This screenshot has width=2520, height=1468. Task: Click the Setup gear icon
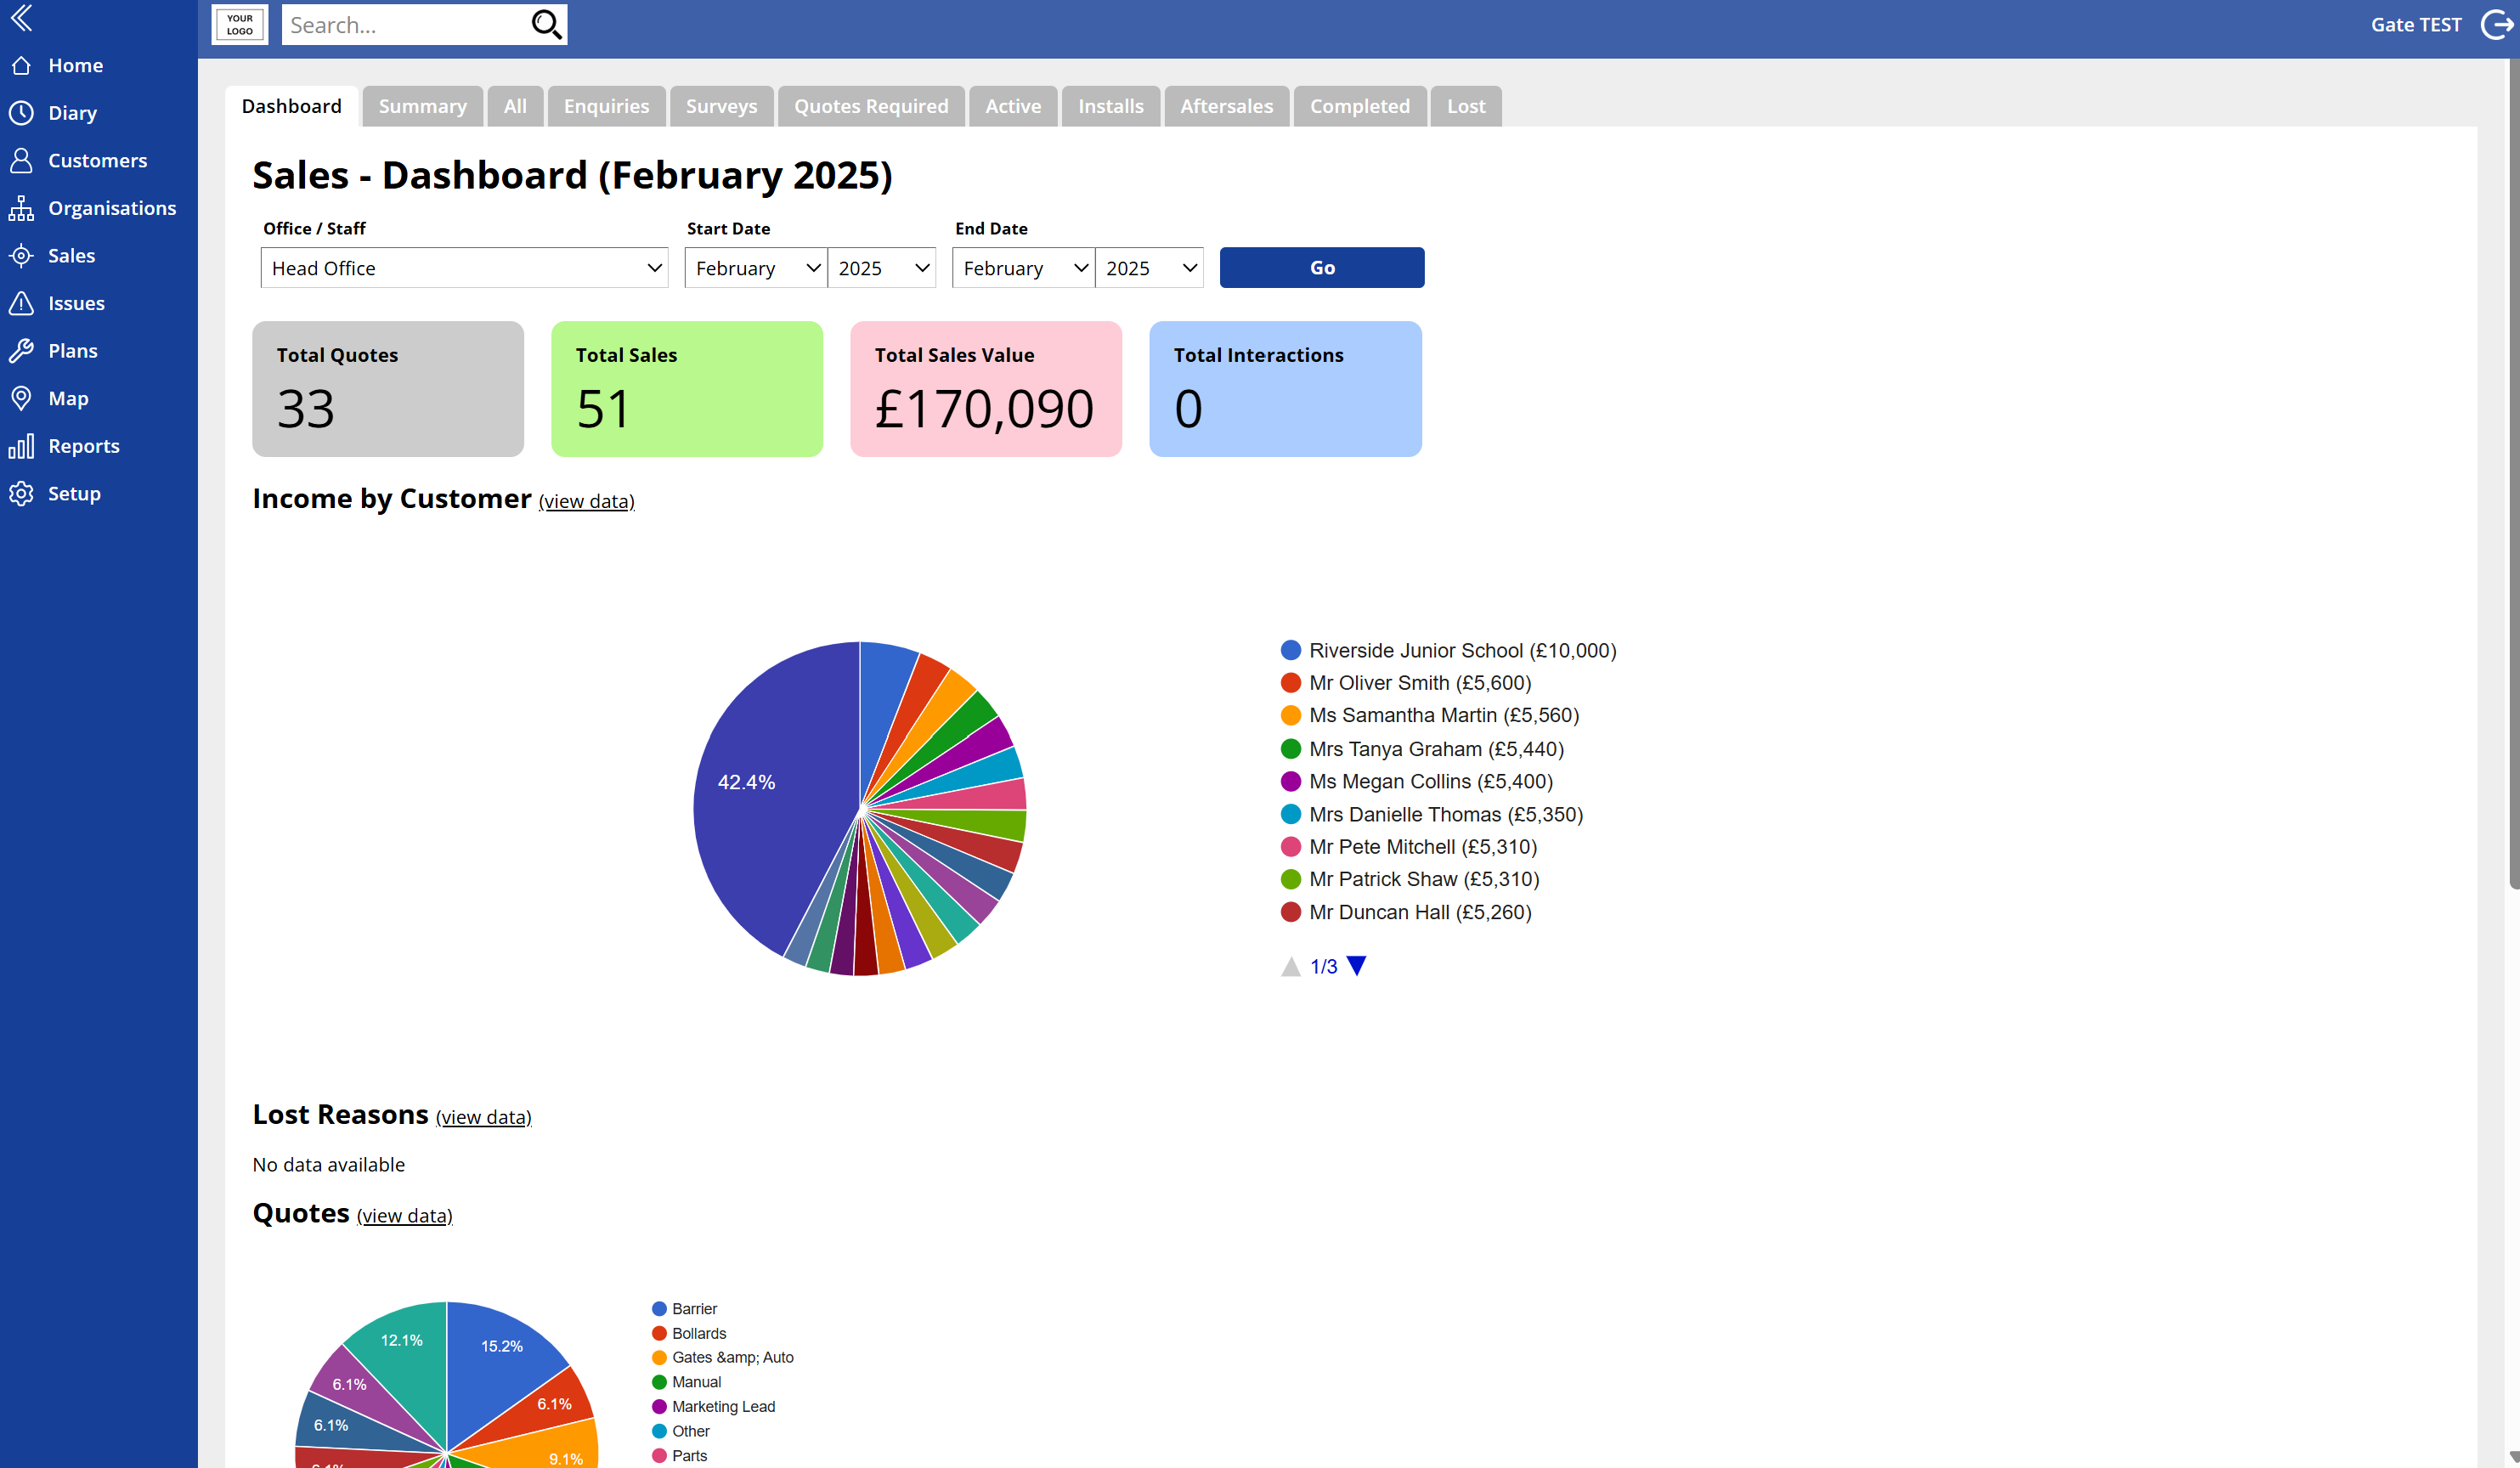pos(21,493)
